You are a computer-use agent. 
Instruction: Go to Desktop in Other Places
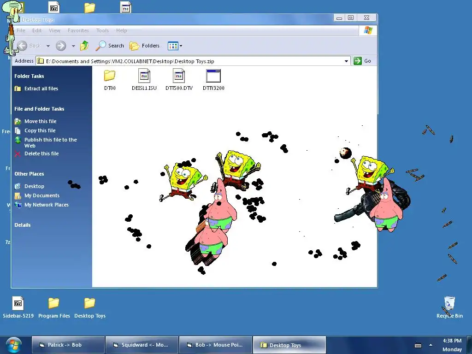(x=34, y=186)
